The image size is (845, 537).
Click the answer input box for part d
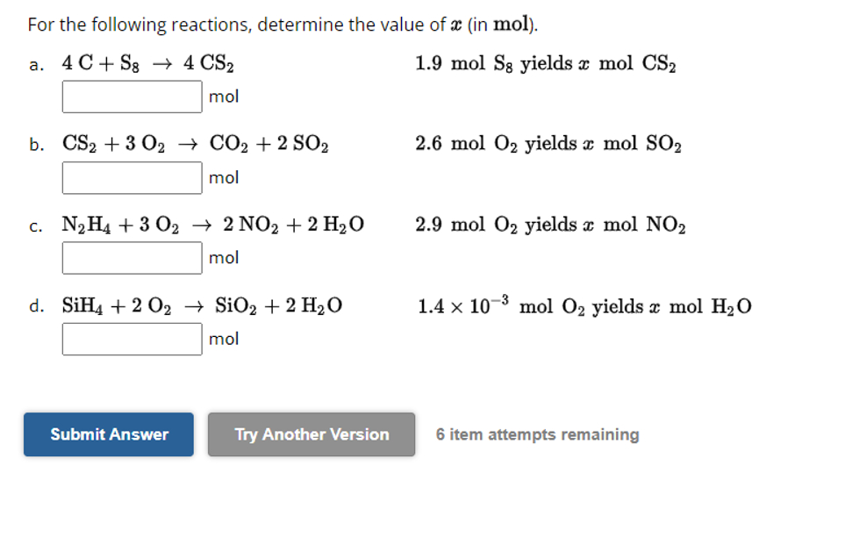130,339
